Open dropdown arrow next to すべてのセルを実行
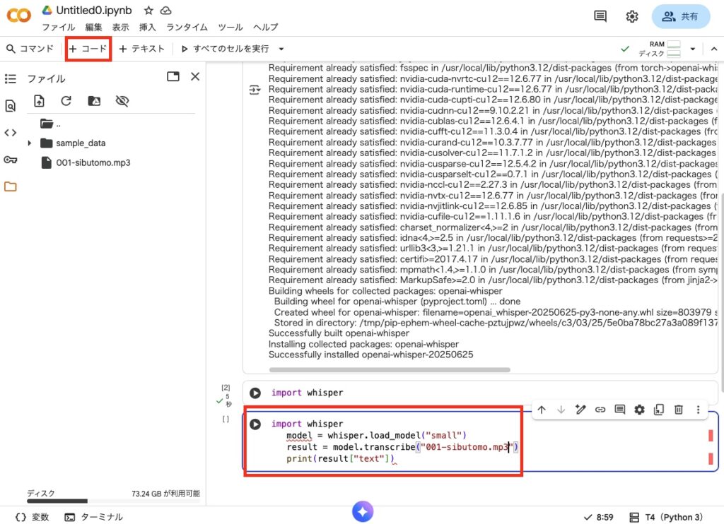724x524 pixels. point(281,49)
